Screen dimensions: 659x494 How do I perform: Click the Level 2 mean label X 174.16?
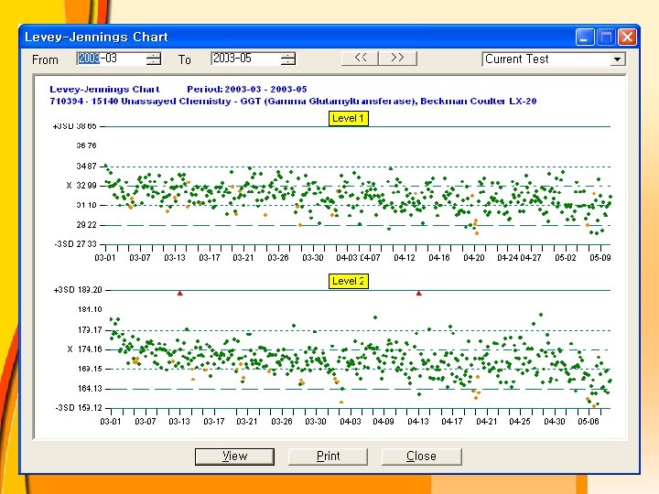click(84, 349)
